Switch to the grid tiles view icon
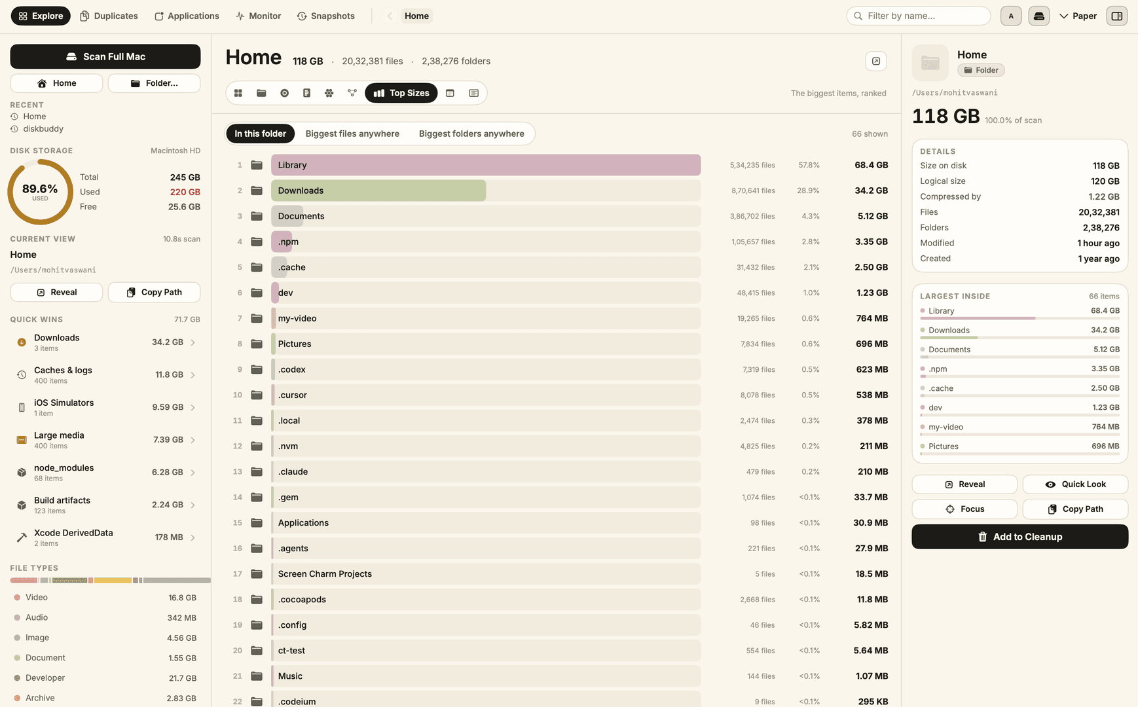1138x707 pixels. (238, 93)
